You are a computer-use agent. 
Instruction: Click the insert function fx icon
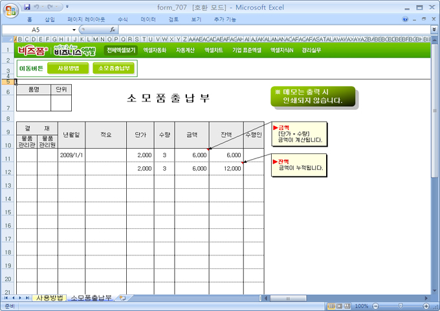(x=113, y=30)
